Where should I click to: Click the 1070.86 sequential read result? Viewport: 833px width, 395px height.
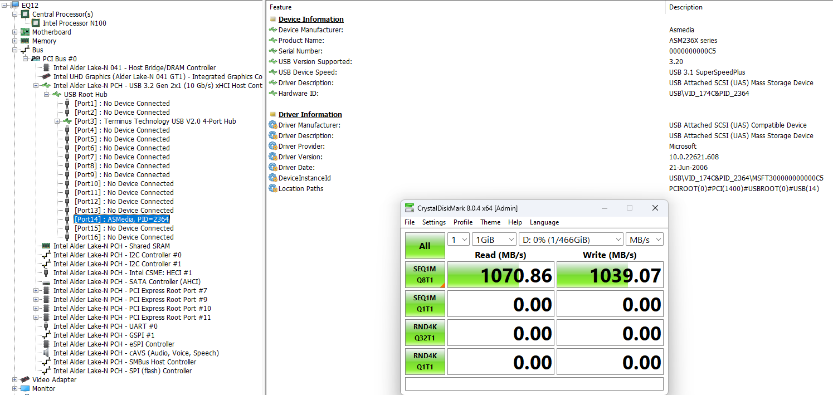(501, 275)
